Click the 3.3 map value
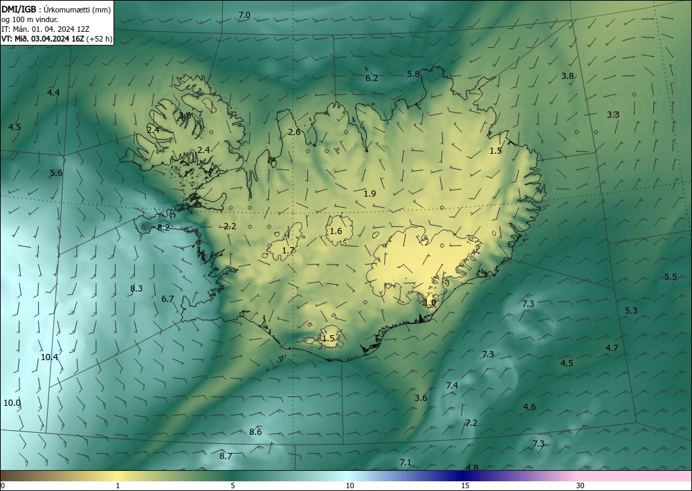Viewport: 692px width, 491px height. 613,114
